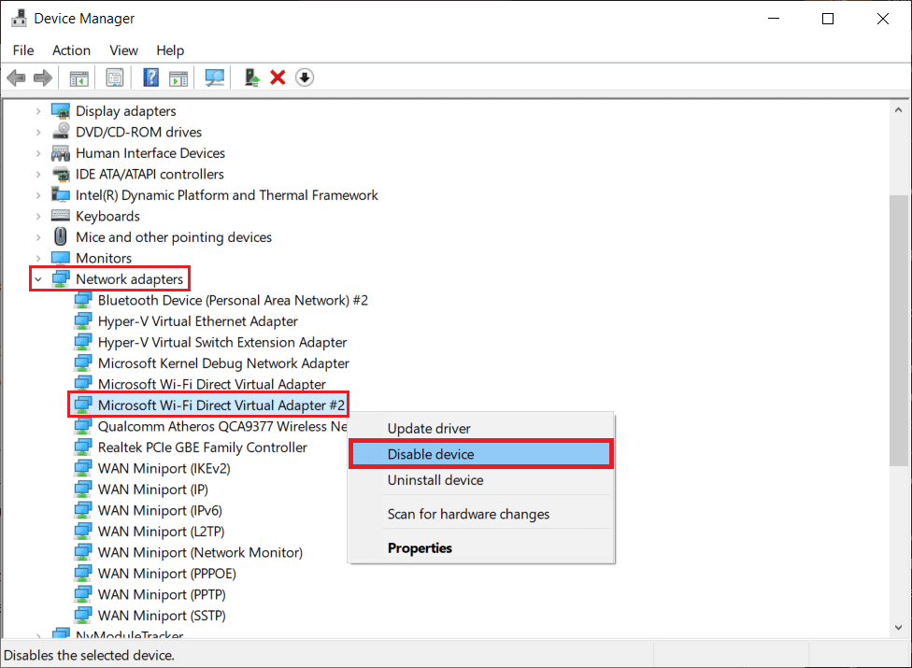
Task: Open the View menu
Action: pyautogui.click(x=123, y=50)
